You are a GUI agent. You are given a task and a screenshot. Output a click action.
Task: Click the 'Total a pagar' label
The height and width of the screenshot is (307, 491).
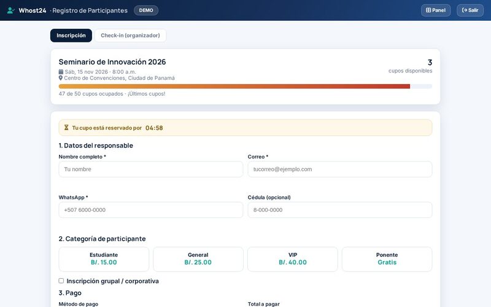[x=264, y=304]
